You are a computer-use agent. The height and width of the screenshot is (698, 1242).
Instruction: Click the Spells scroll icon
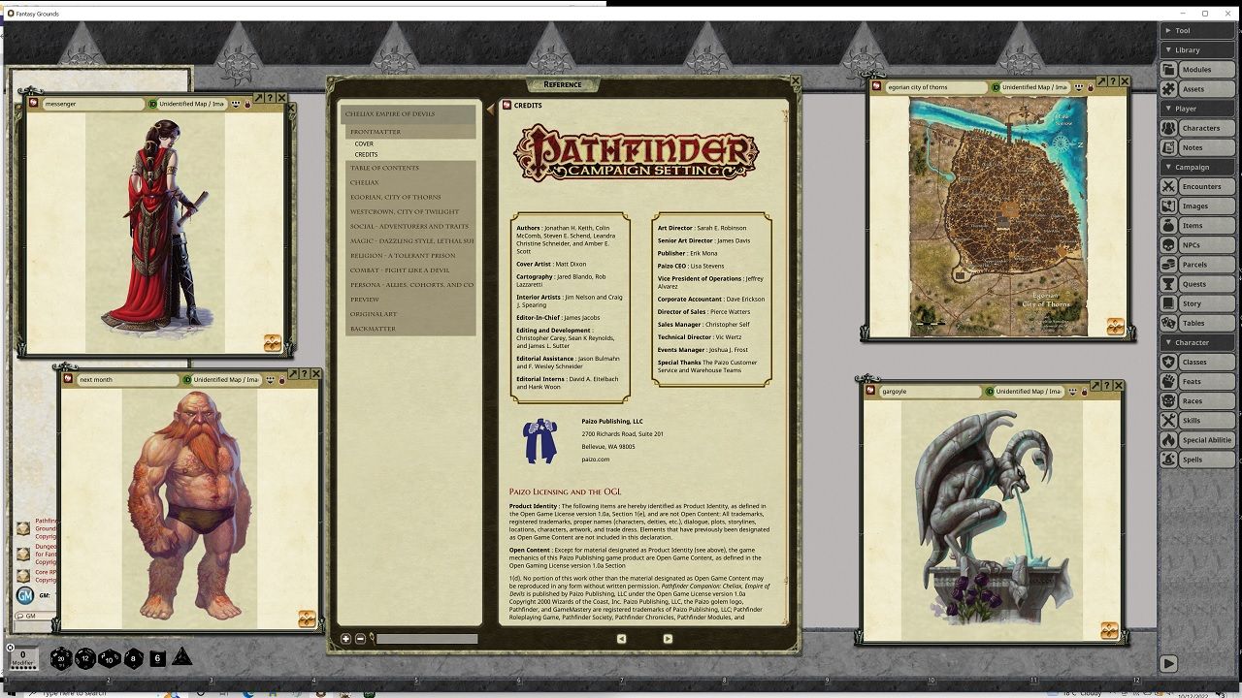pos(1169,460)
